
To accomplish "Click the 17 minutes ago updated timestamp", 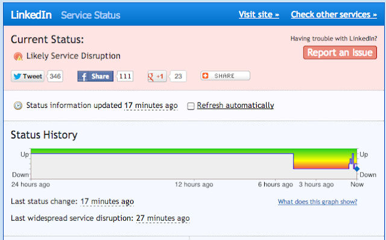I will (151, 106).
